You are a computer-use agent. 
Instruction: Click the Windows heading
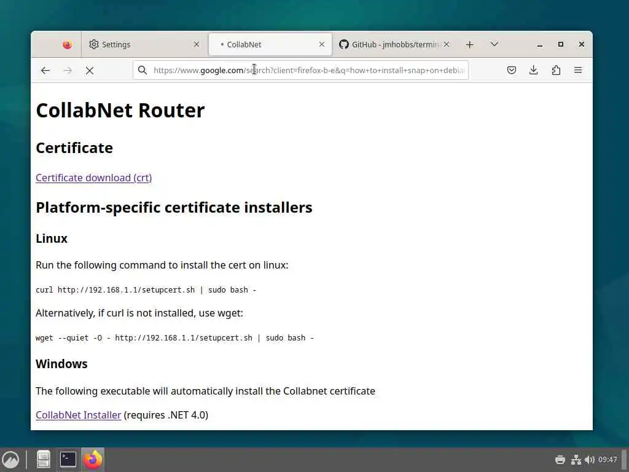(61, 364)
